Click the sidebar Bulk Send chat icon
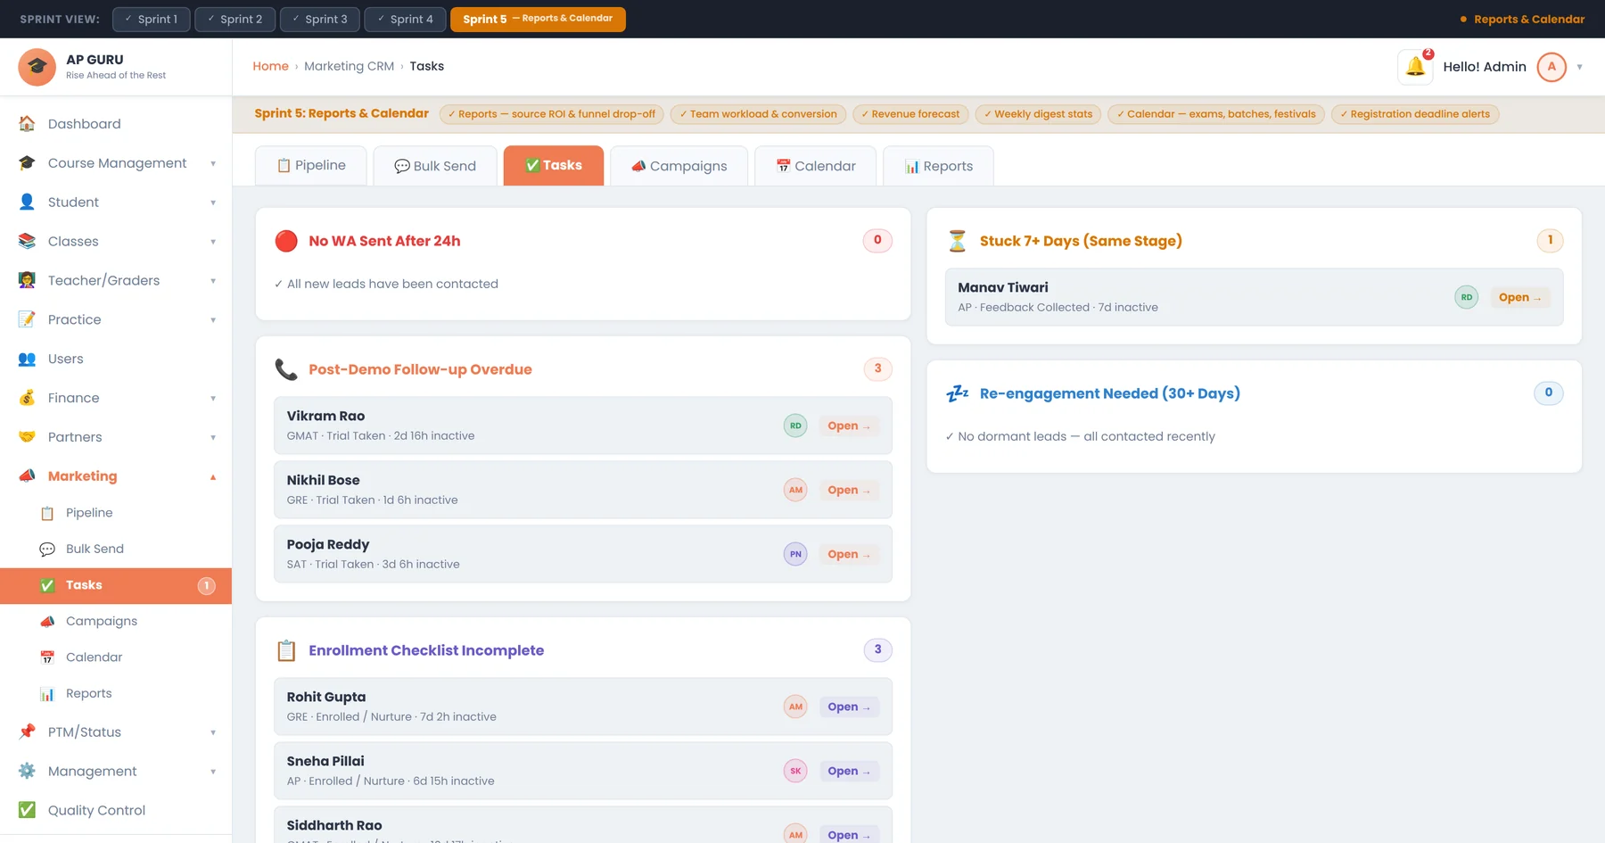Image resolution: width=1605 pixels, height=843 pixels. 47,550
